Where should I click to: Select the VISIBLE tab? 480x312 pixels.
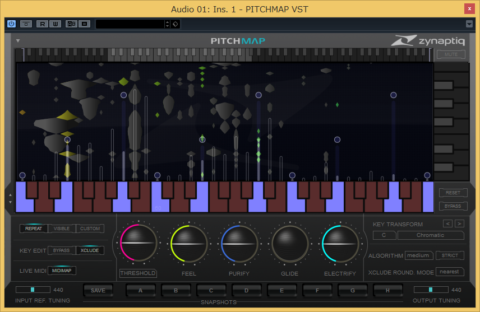(62, 229)
